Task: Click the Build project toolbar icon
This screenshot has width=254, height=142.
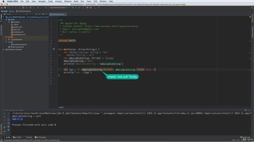Action: (45, 7)
